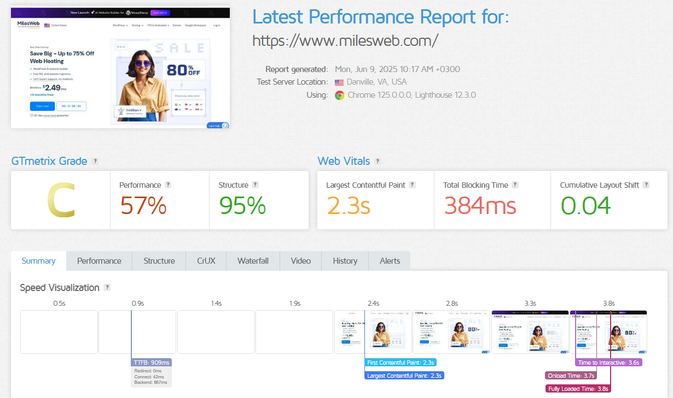This screenshot has height=398, width=673.
Task: Open the Waterfall tab
Action: tap(253, 261)
